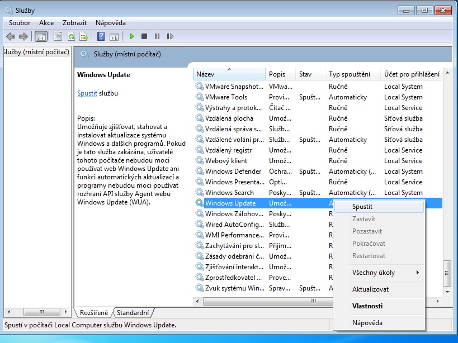Switch to the Standardní tab
This screenshot has height=343, width=458.
click(x=133, y=313)
